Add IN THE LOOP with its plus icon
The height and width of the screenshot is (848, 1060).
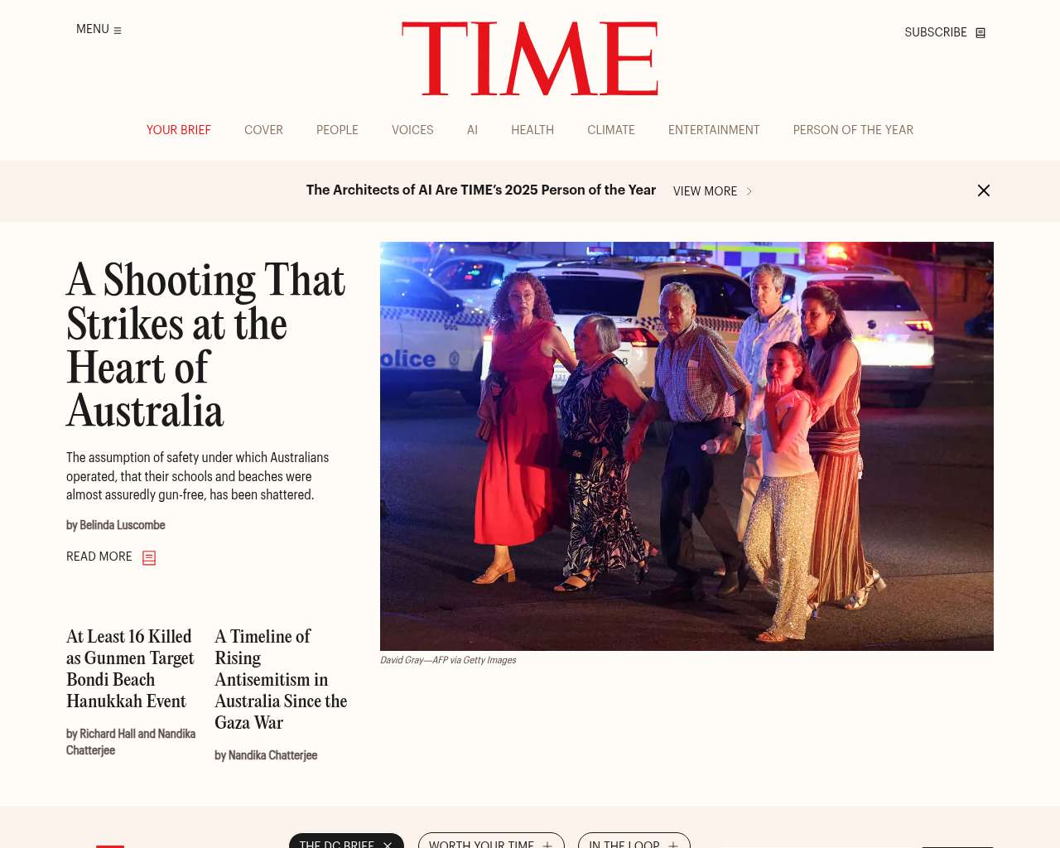[673, 845]
